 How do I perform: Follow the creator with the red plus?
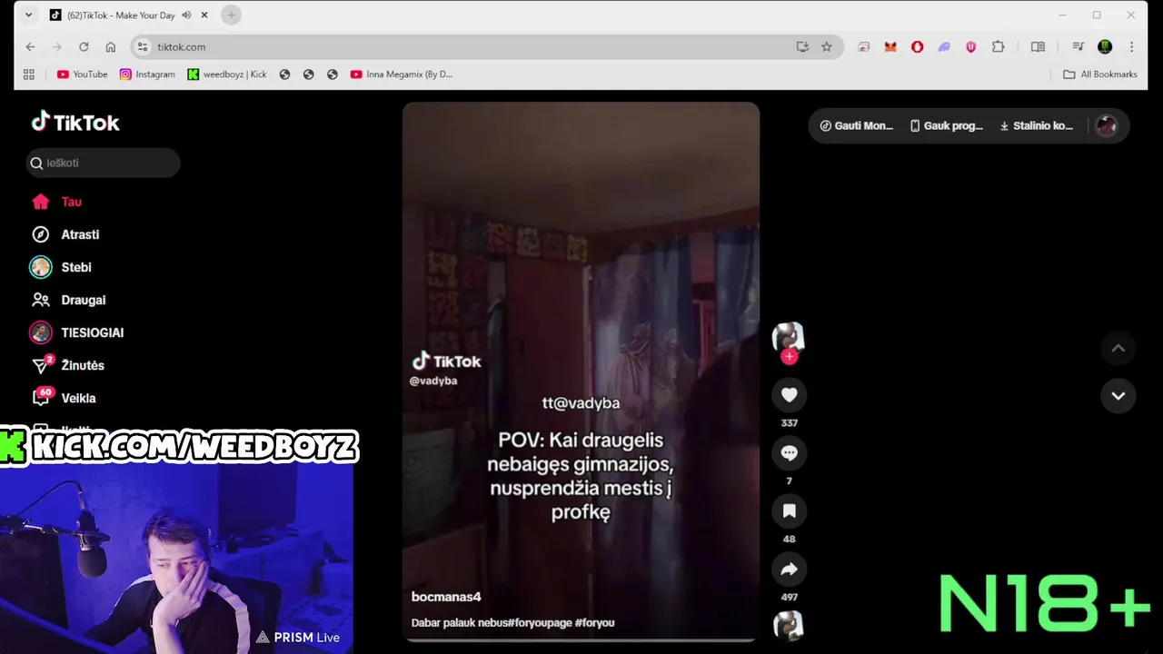[x=789, y=357]
